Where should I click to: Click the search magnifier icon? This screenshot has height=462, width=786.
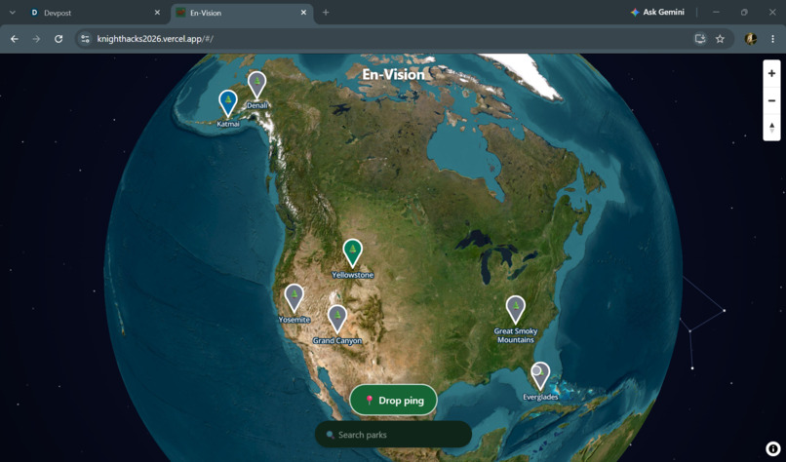coord(330,435)
